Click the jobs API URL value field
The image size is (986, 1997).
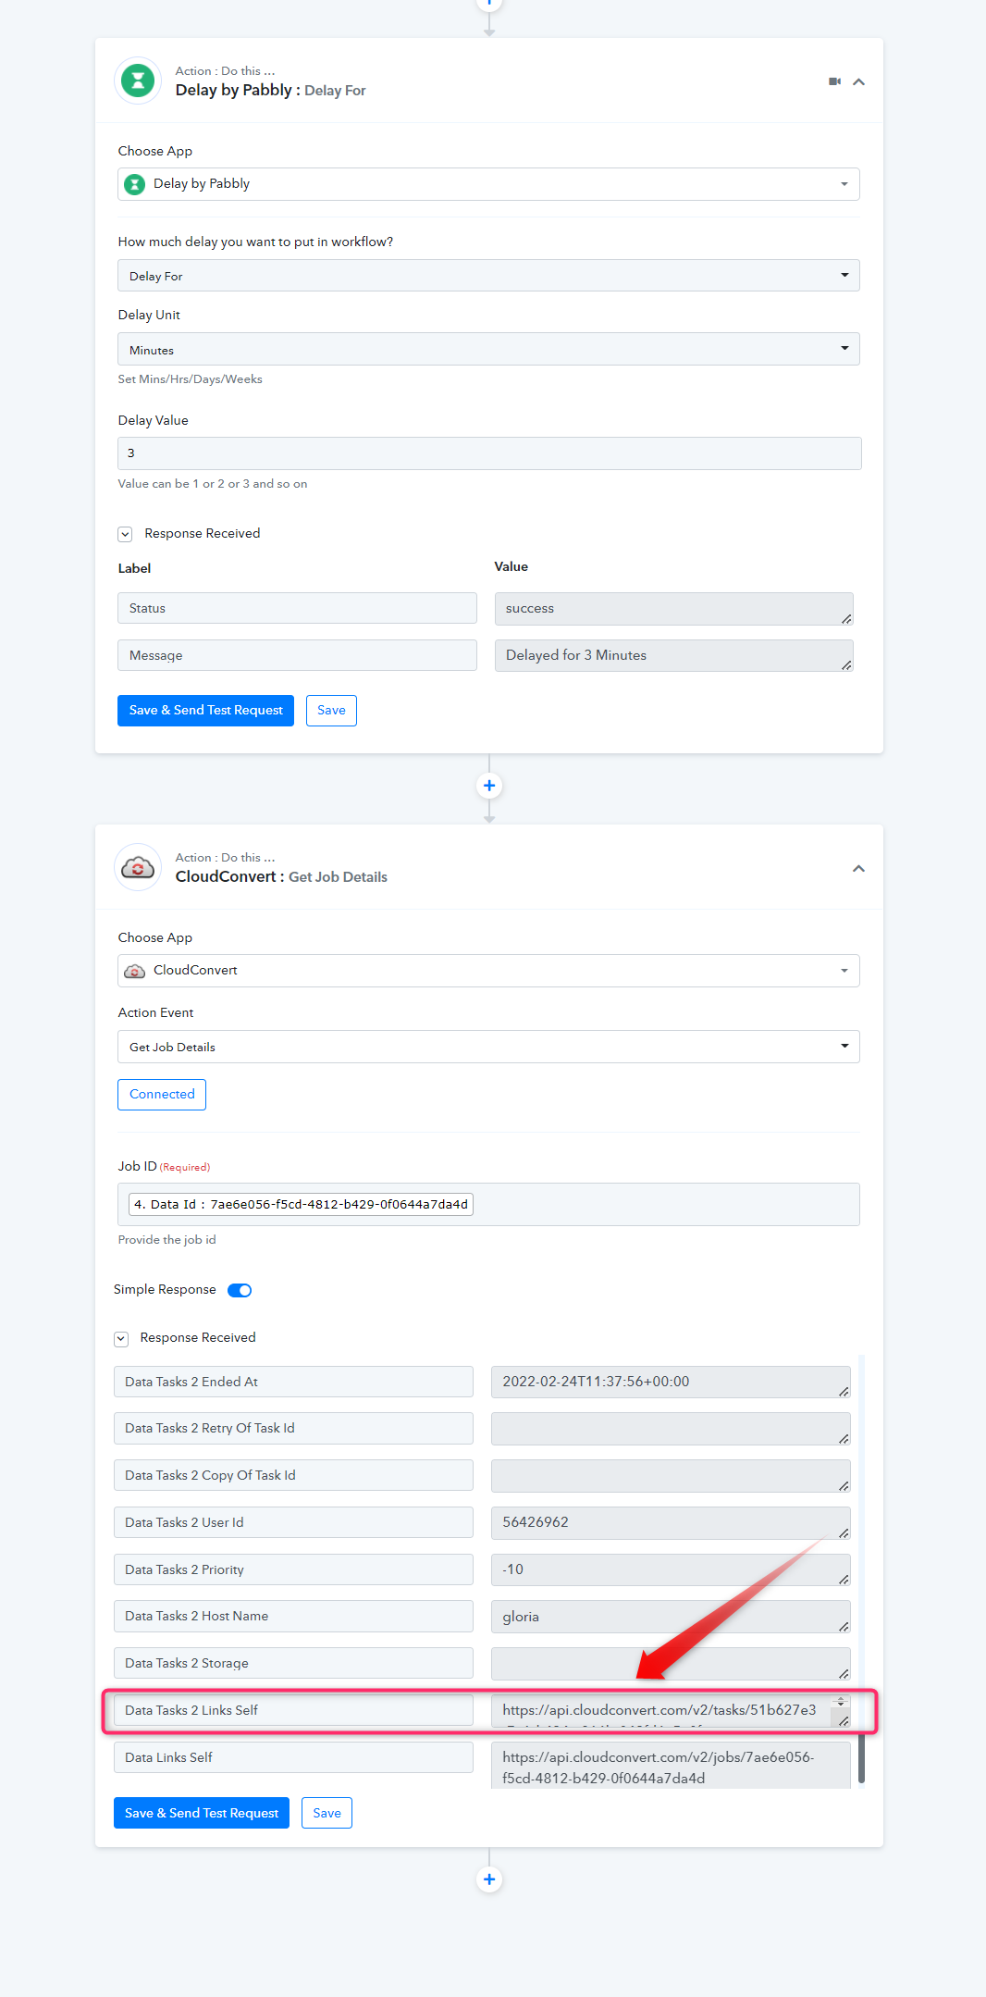[x=671, y=1766]
